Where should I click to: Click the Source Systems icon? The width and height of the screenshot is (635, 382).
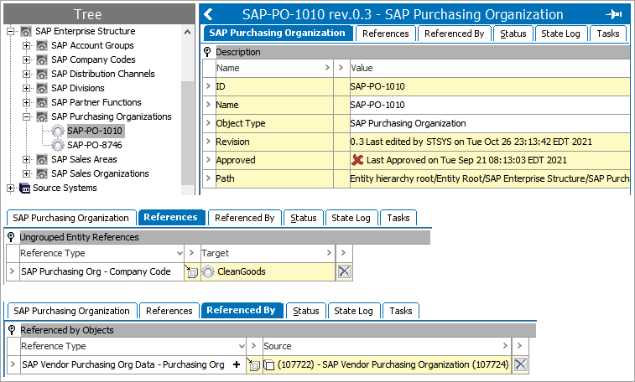click(25, 188)
